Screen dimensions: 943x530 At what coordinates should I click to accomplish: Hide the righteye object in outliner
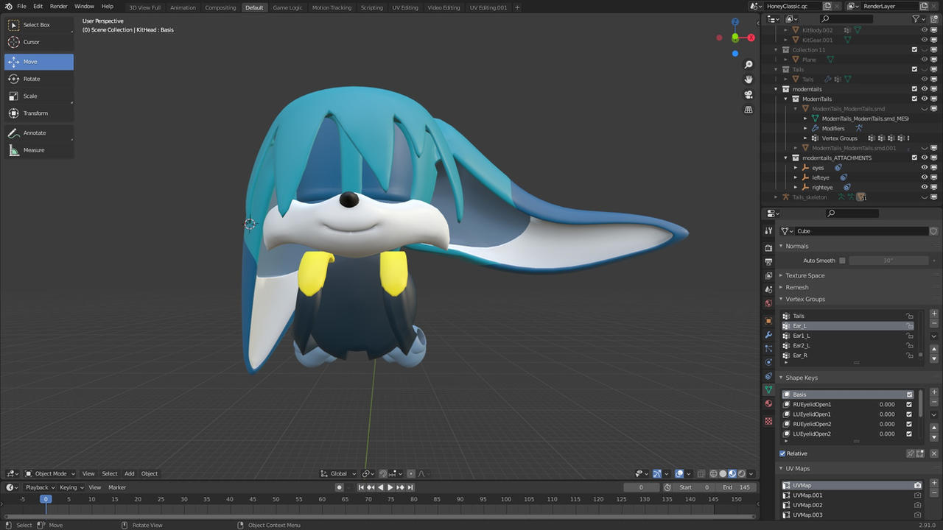click(925, 187)
